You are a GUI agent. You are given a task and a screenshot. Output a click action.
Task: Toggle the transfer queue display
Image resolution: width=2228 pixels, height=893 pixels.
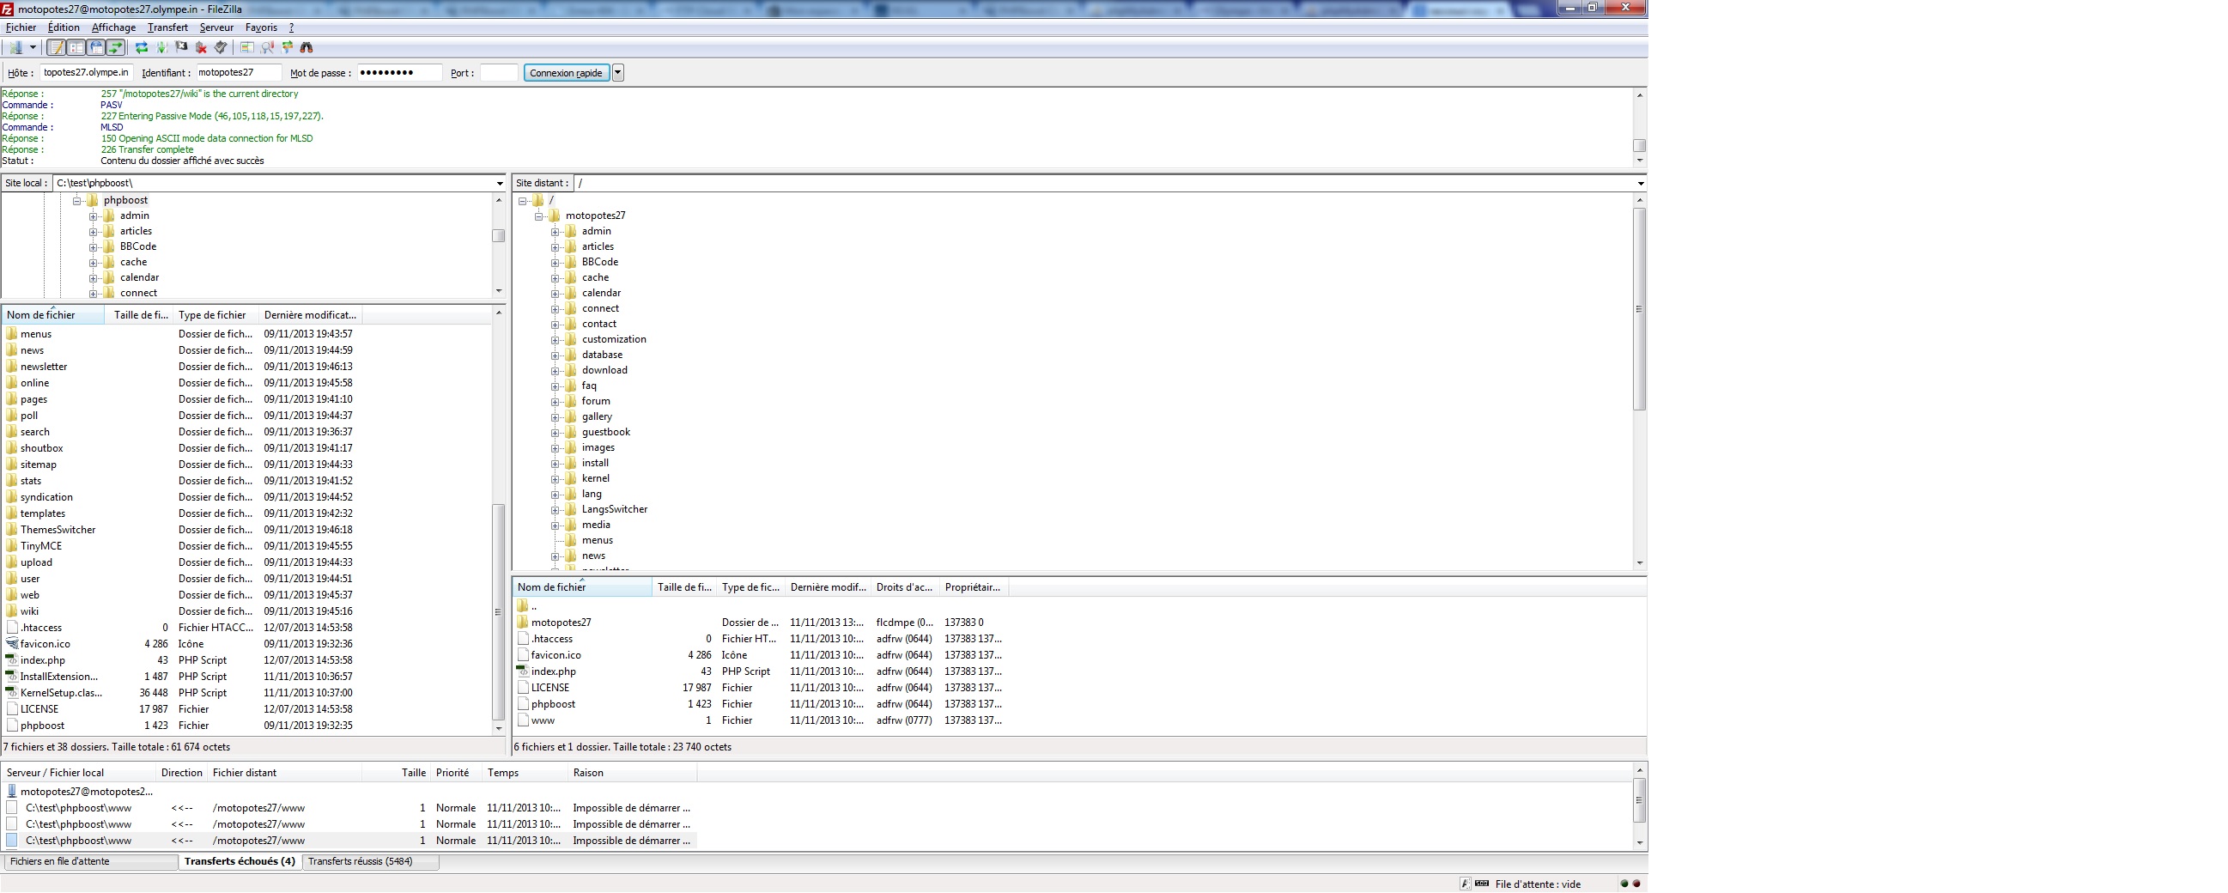coord(116,47)
